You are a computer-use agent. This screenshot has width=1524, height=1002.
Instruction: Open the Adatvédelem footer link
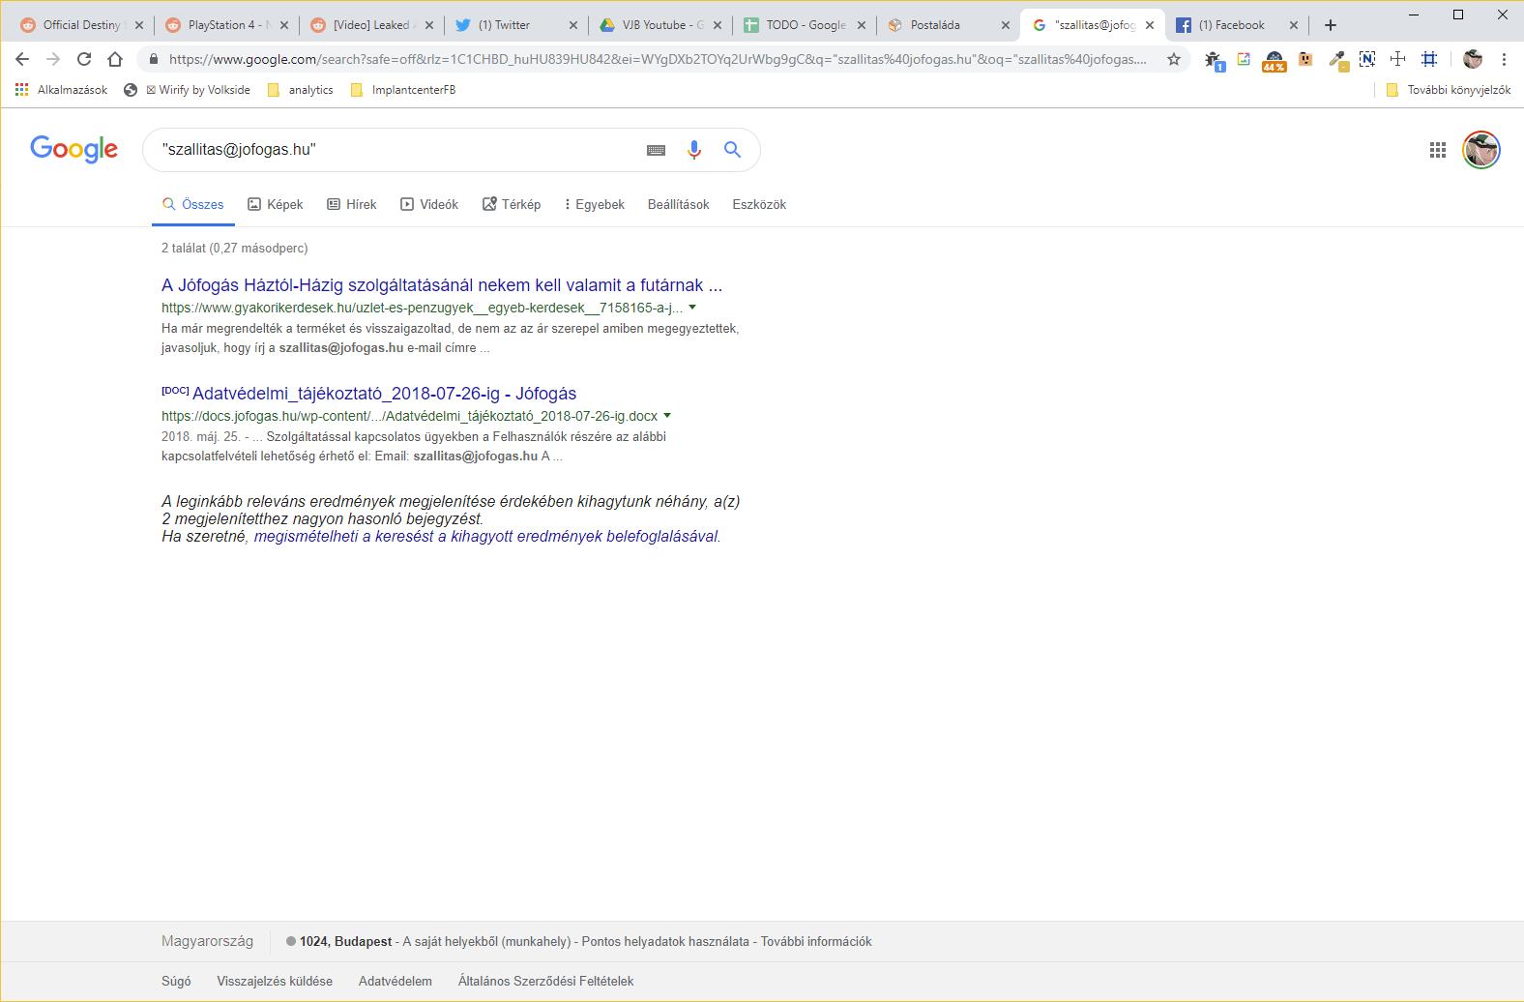click(x=396, y=981)
